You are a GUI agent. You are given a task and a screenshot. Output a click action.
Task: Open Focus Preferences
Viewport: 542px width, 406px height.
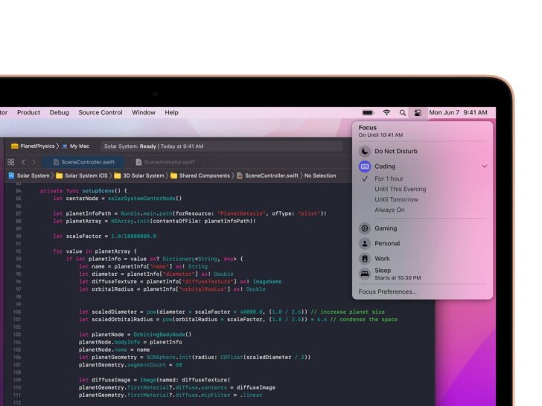click(387, 291)
